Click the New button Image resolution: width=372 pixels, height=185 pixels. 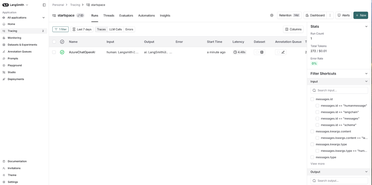(x=361, y=15)
